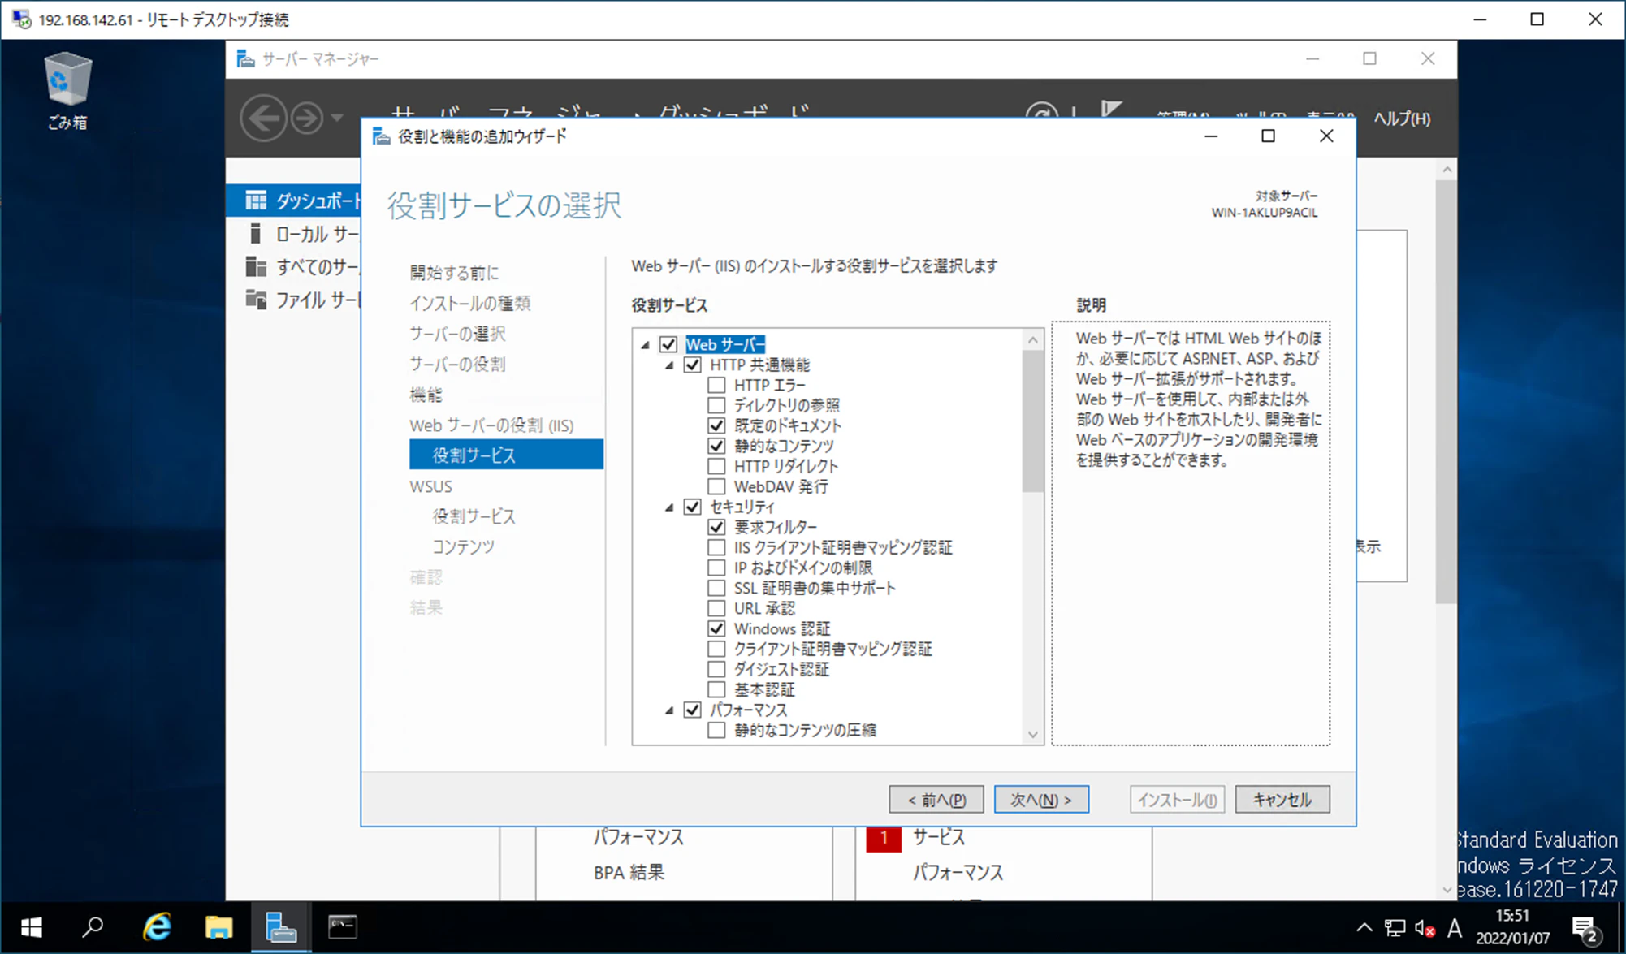Screen dimensions: 1626x954
Task: Open File Explorer from taskbar
Action: 218,927
